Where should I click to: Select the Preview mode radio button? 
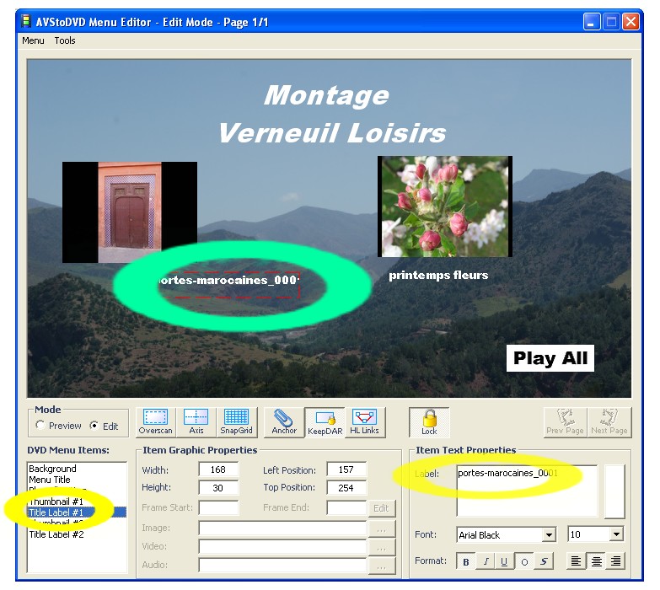(40, 426)
